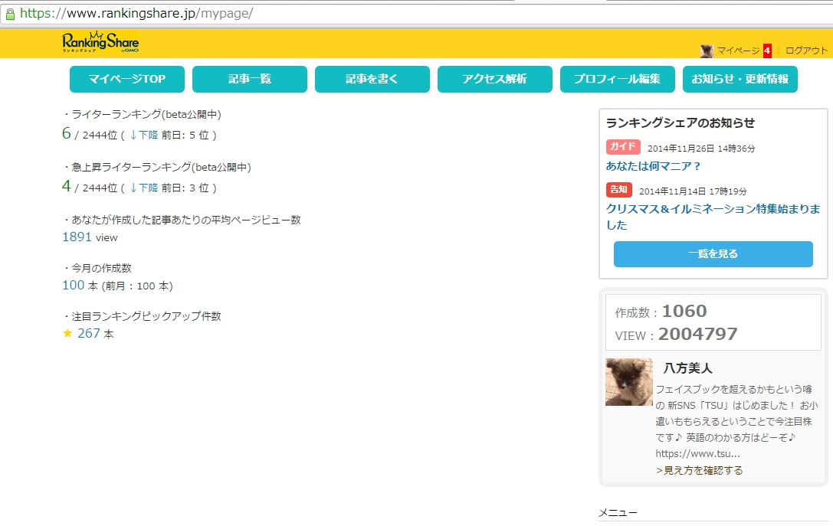Open the 記事を書く tab
The height and width of the screenshot is (526, 833).
[372, 79]
